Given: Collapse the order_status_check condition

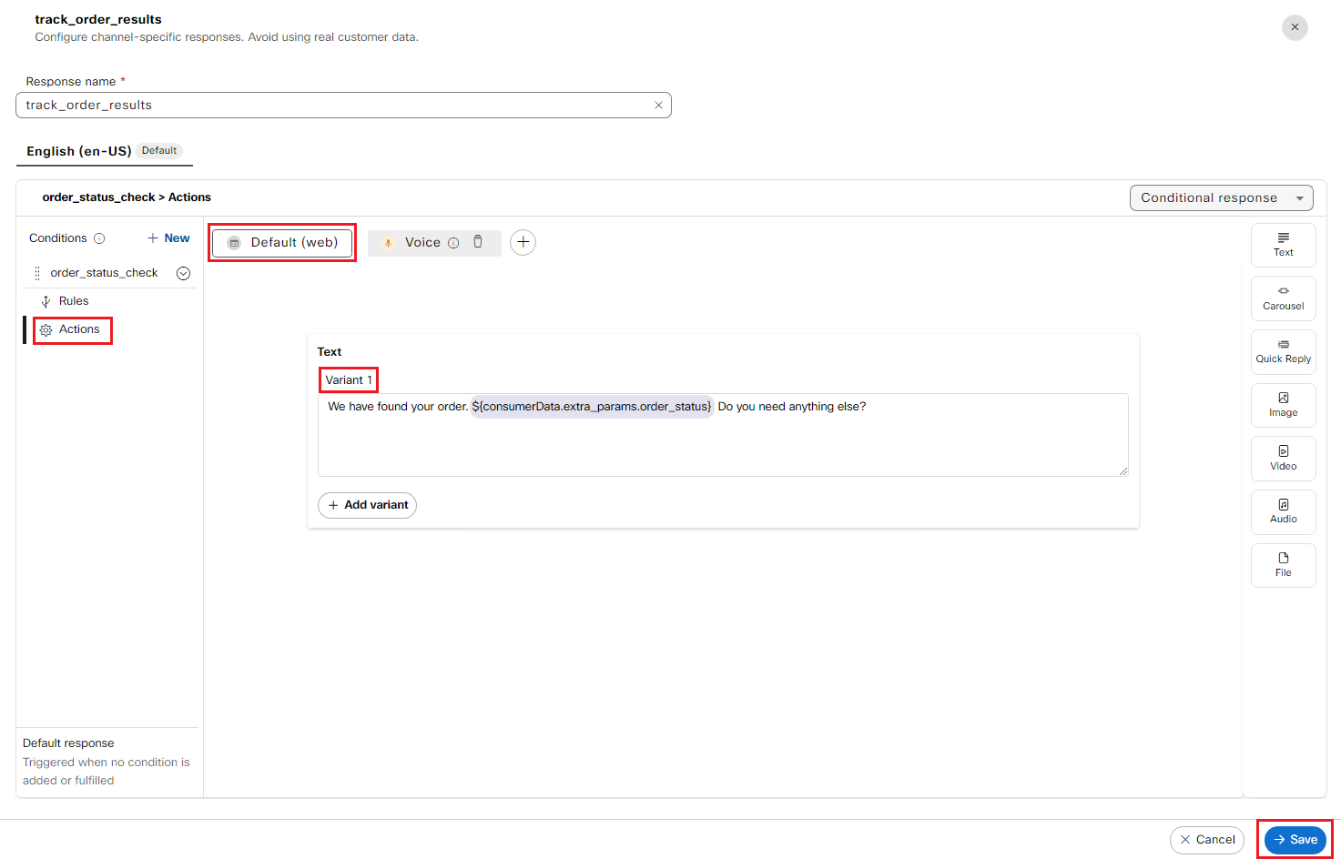Looking at the screenshot, I should [183, 273].
